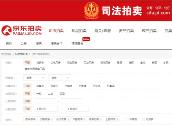
Task: Filter auction stage by 二拍
Action: (51, 94)
